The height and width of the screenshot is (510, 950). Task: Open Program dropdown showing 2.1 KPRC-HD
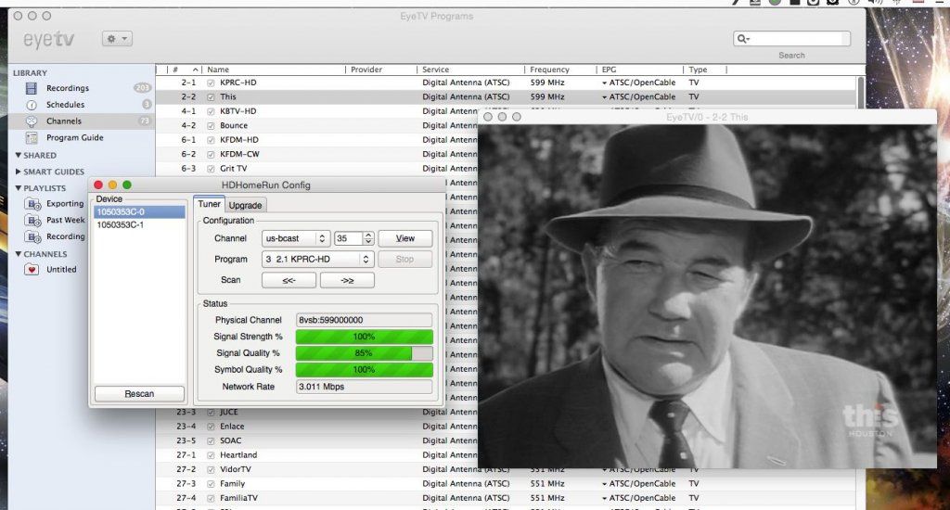click(317, 260)
